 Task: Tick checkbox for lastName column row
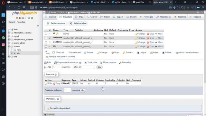[46, 42]
